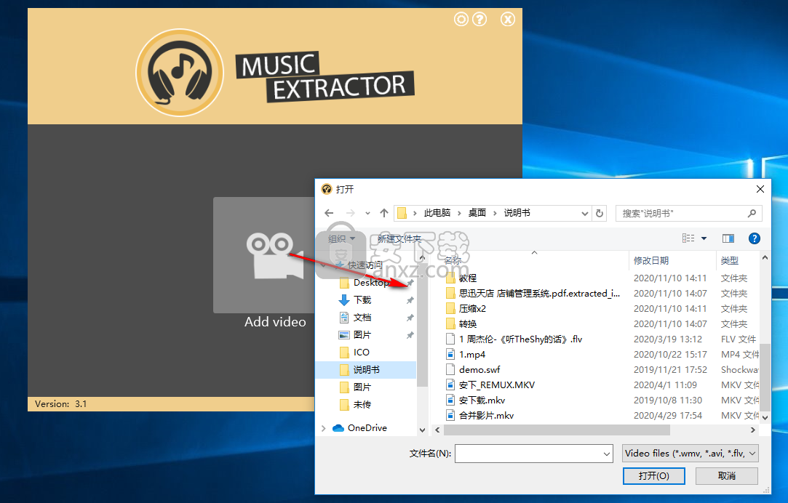Image resolution: width=788 pixels, height=503 pixels.
Task: Click the 桌面 breadcrumb
Action: [477, 213]
